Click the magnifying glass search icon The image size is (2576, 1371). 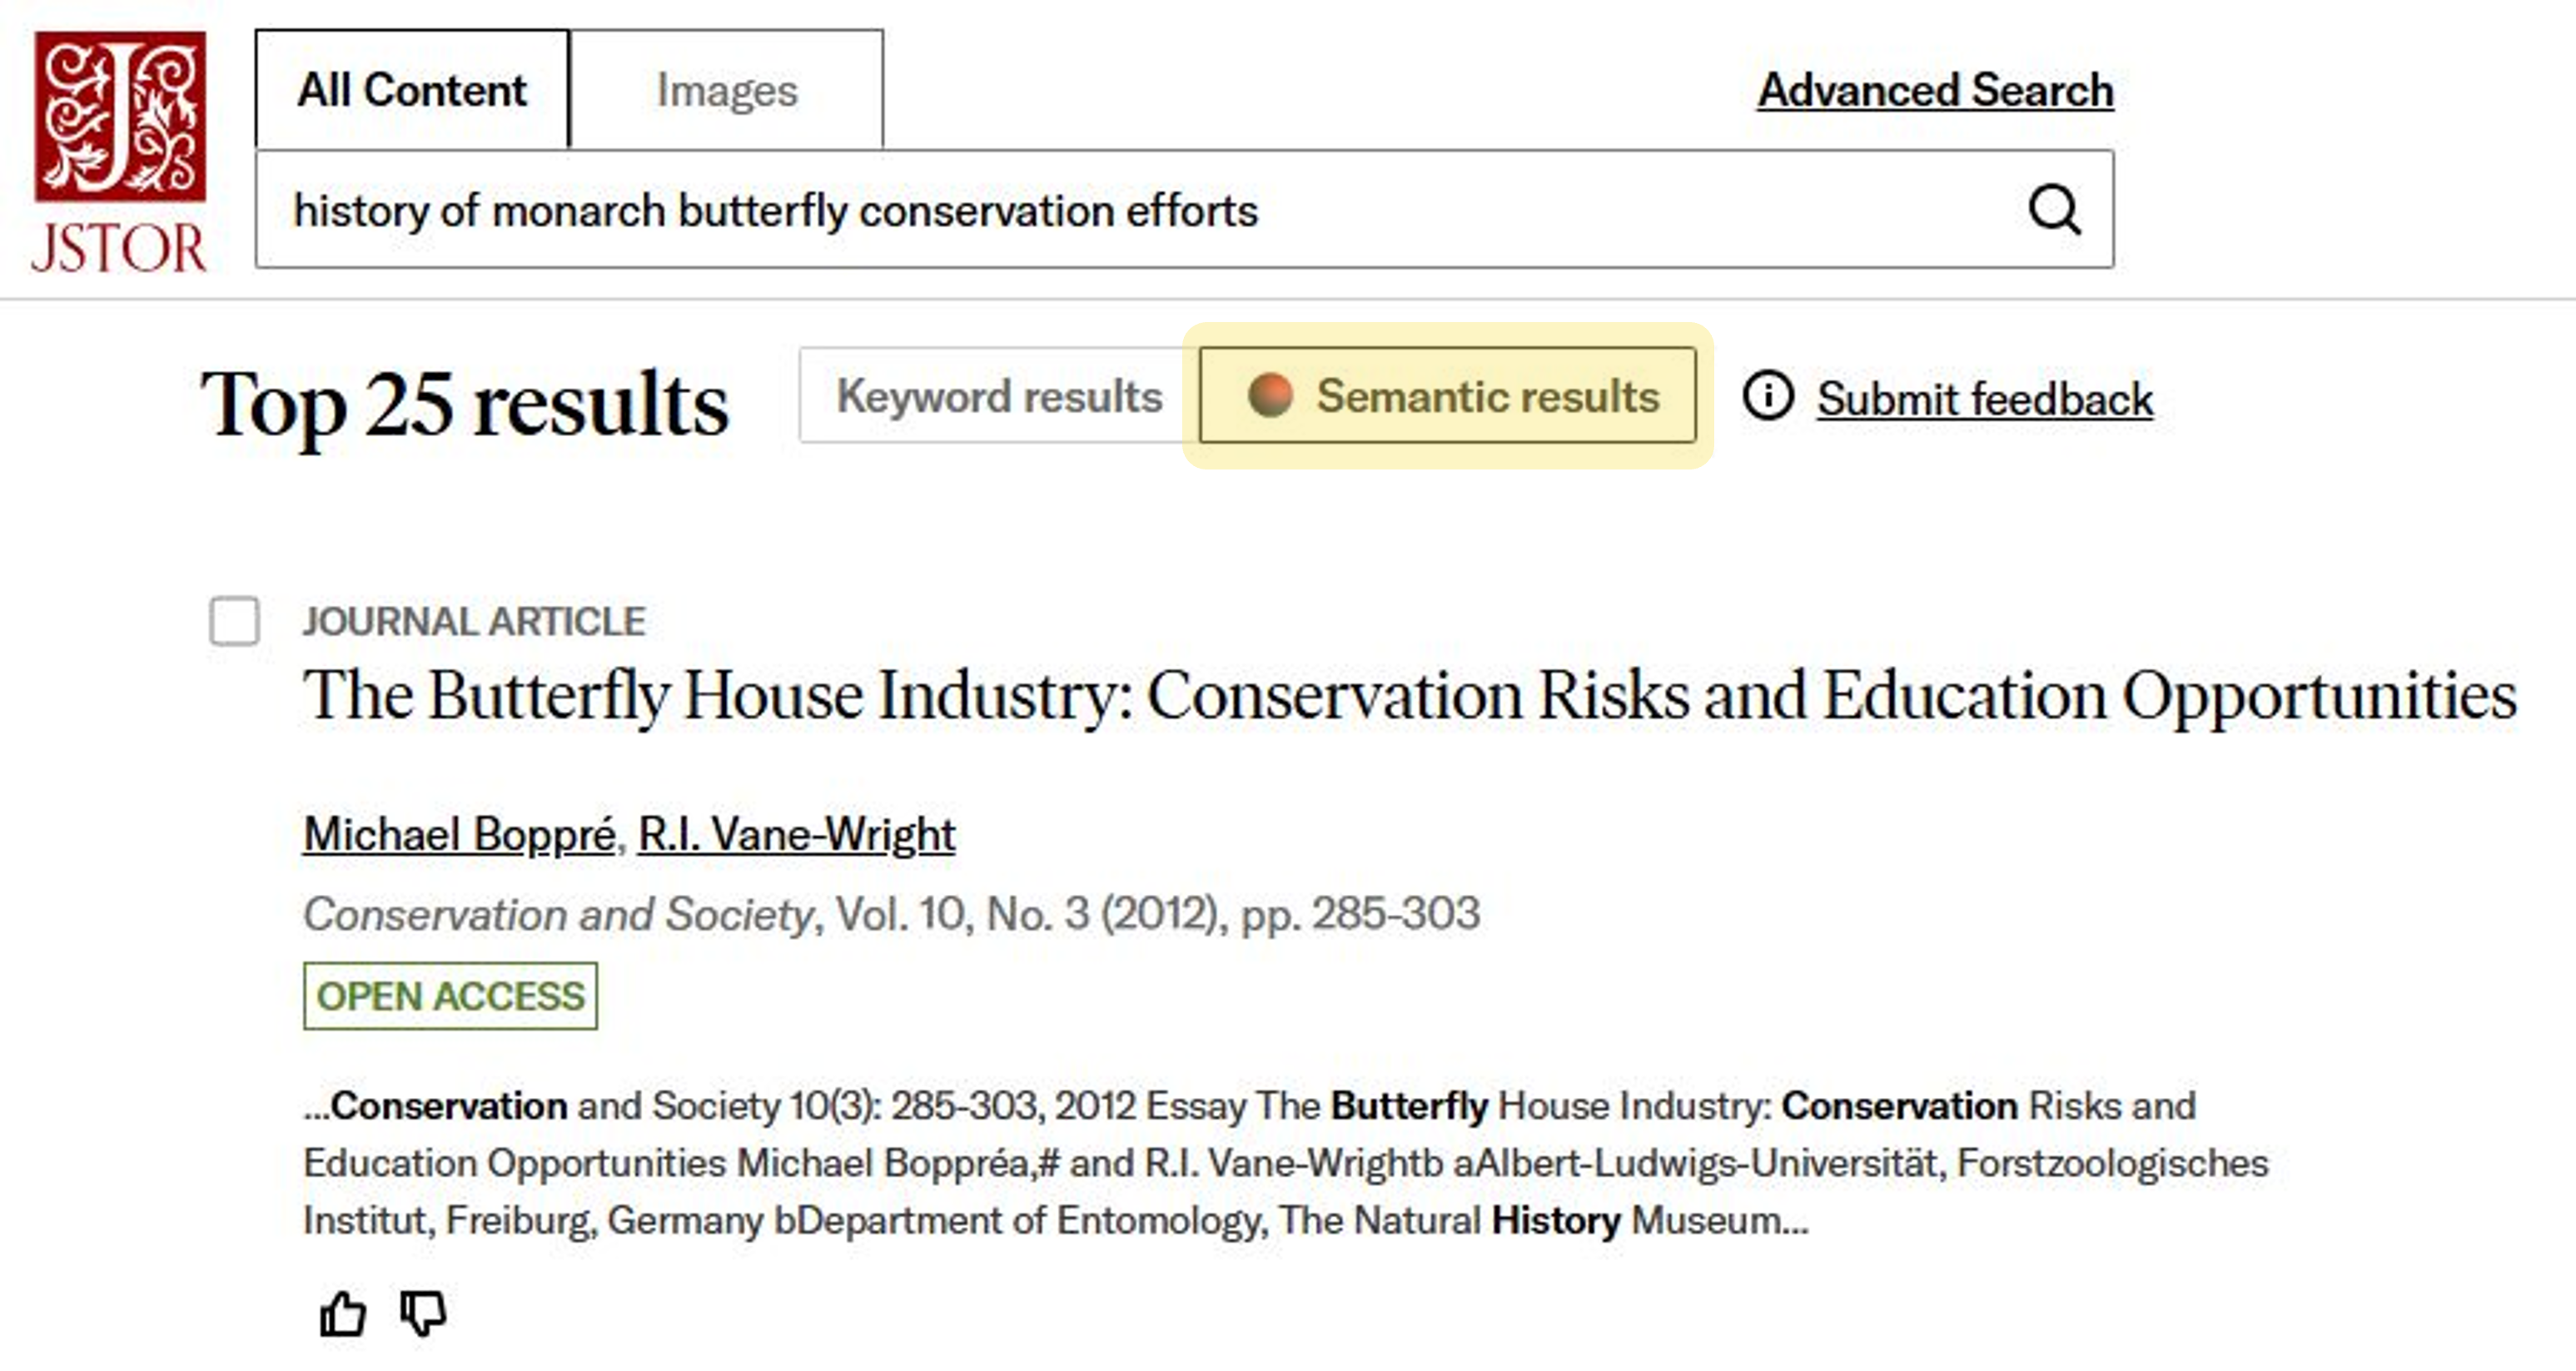(2054, 210)
